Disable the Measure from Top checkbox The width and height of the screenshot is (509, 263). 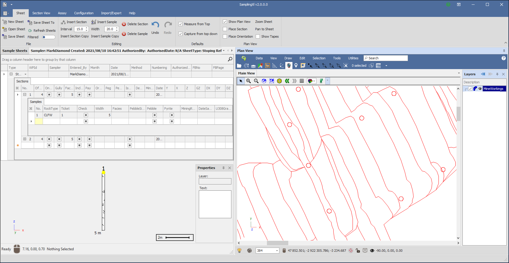[180, 24]
